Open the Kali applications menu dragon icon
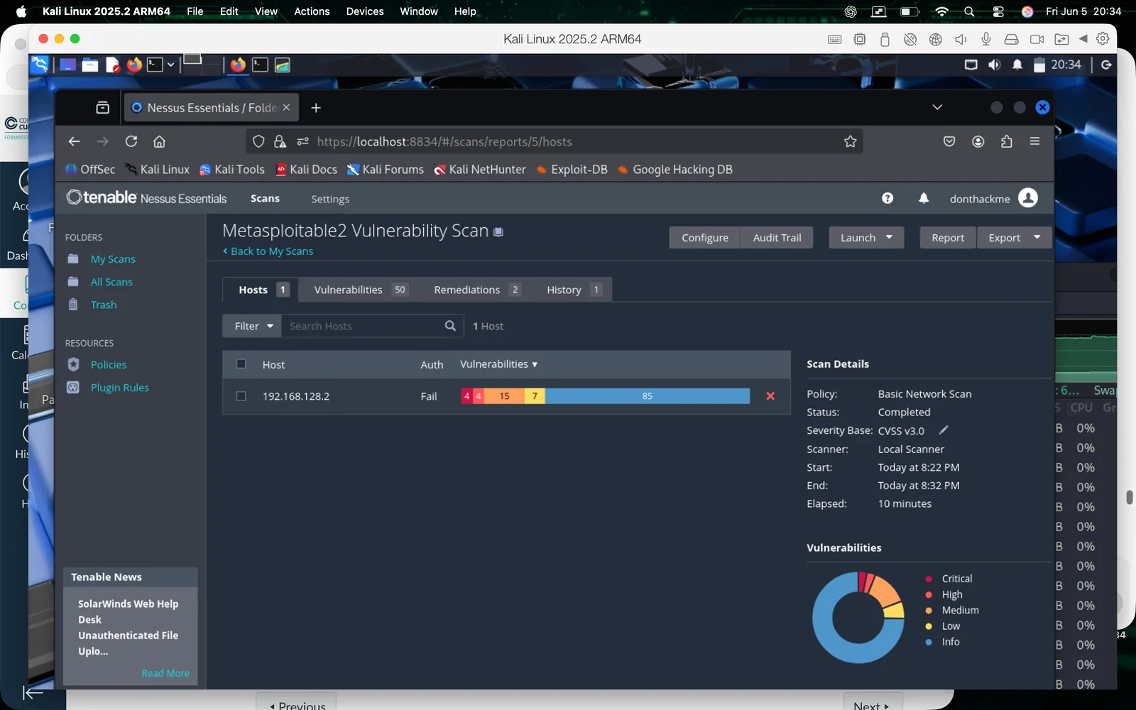This screenshot has width=1136, height=710. click(x=40, y=65)
